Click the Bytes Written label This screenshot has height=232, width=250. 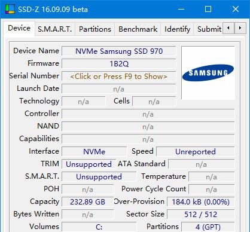tap(36, 214)
